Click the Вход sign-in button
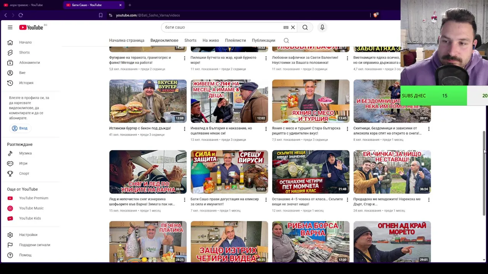488x274 pixels. pyautogui.click(x=19, y=128)
